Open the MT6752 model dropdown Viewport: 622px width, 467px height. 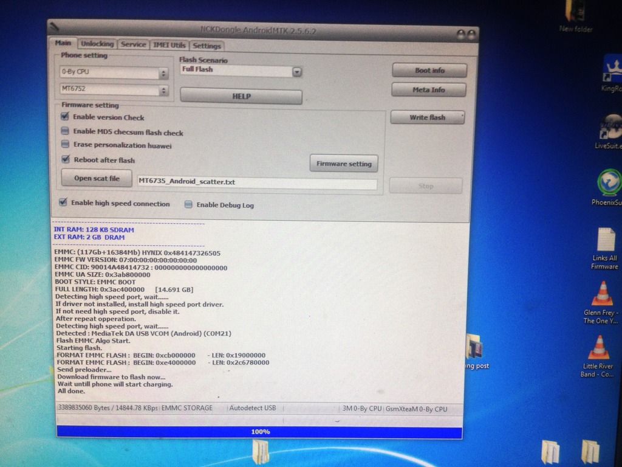point(163,90)
